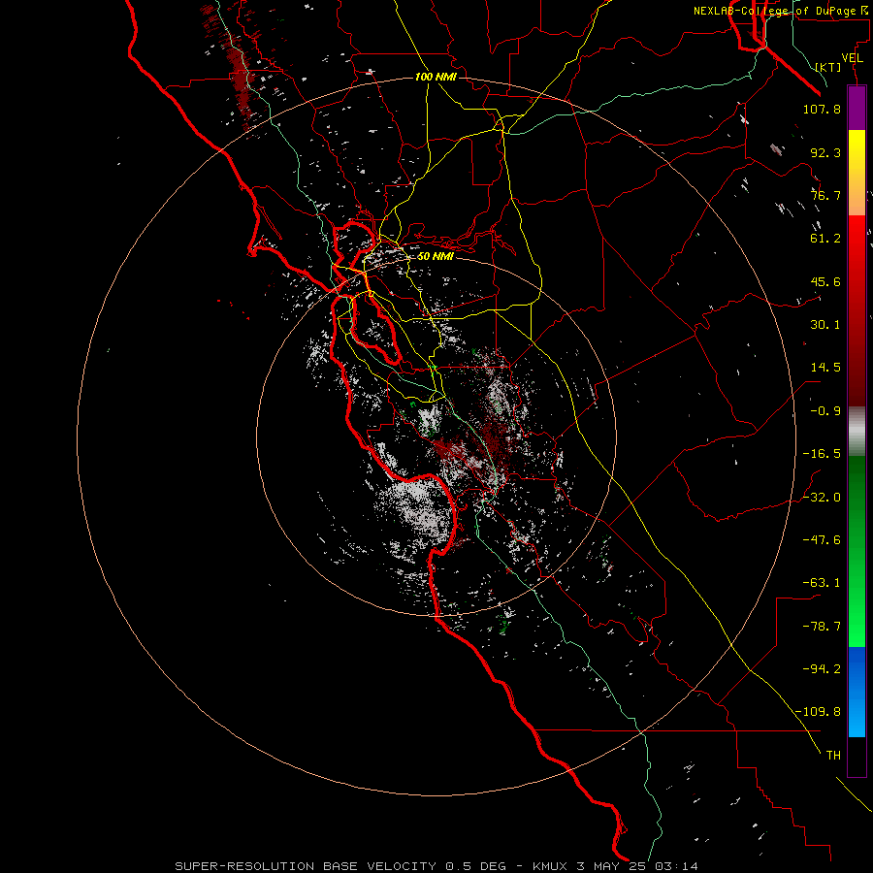Click the 92.3 velocity scale value
The width and height of the screenshot is (873, 873).
pyautogui.click(x=825, y=152)
